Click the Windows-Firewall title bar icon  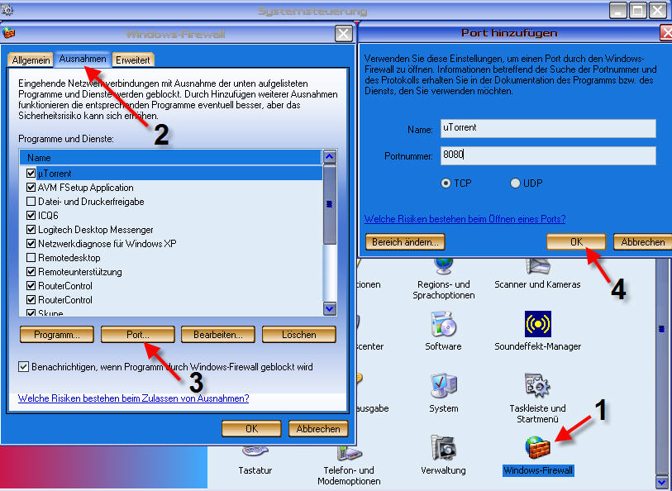pyautogui.click(x=8, y=33)
